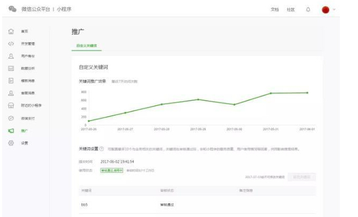This screenshot has width=358, height=217.
Task: Click the 审核状态 column header
Action: (167, 190)
